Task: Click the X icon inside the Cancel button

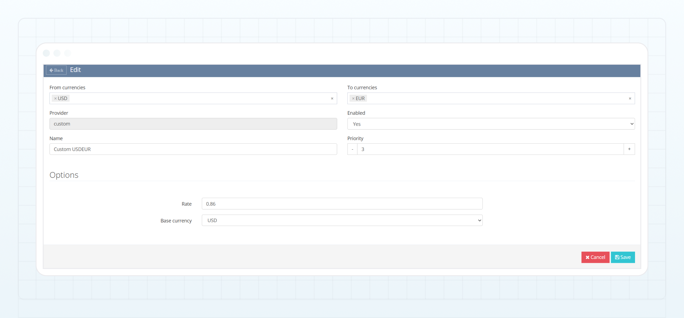Action: [587, 257]
